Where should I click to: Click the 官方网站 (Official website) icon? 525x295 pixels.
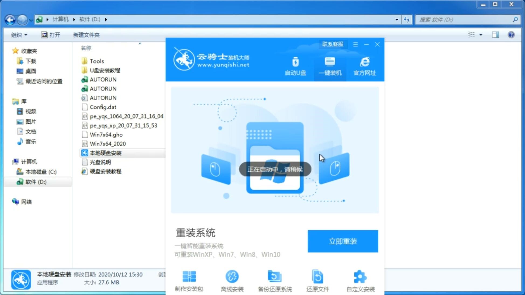[364, 66]
